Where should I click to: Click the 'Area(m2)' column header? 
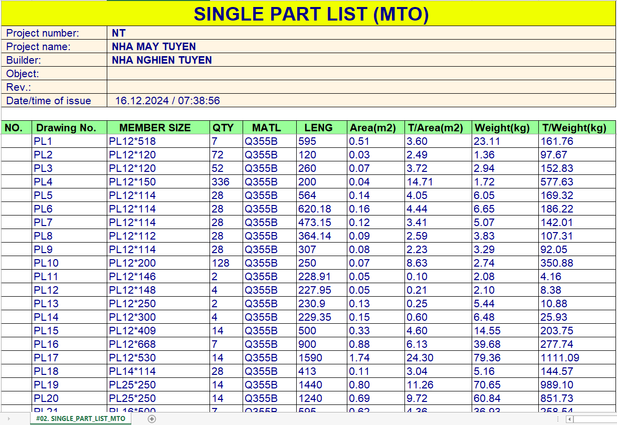click(x=376, y=128)
